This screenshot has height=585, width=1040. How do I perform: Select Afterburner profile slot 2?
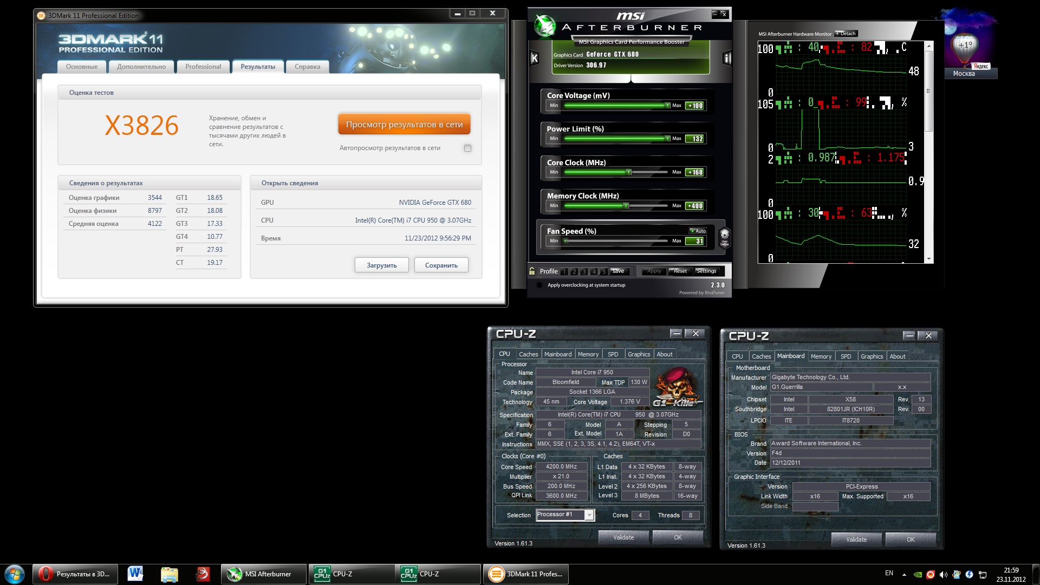click(574, 271)
